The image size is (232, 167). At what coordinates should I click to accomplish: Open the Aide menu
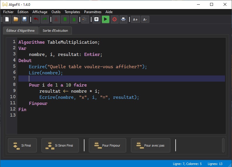(109, 12)
